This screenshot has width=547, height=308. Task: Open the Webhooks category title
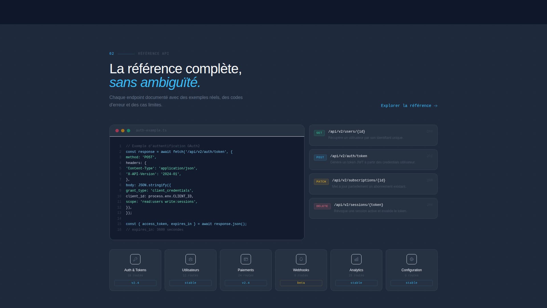point(301,270)
